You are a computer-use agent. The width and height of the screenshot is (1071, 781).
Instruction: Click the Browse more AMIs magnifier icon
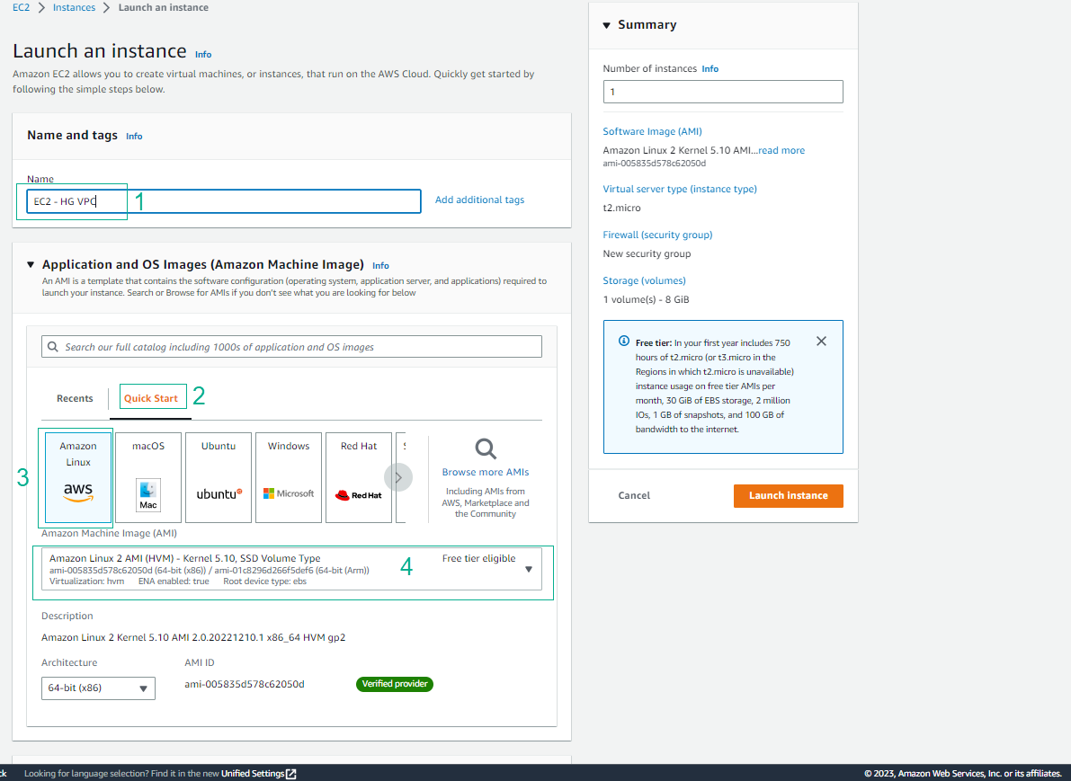(x=486, y=448)
